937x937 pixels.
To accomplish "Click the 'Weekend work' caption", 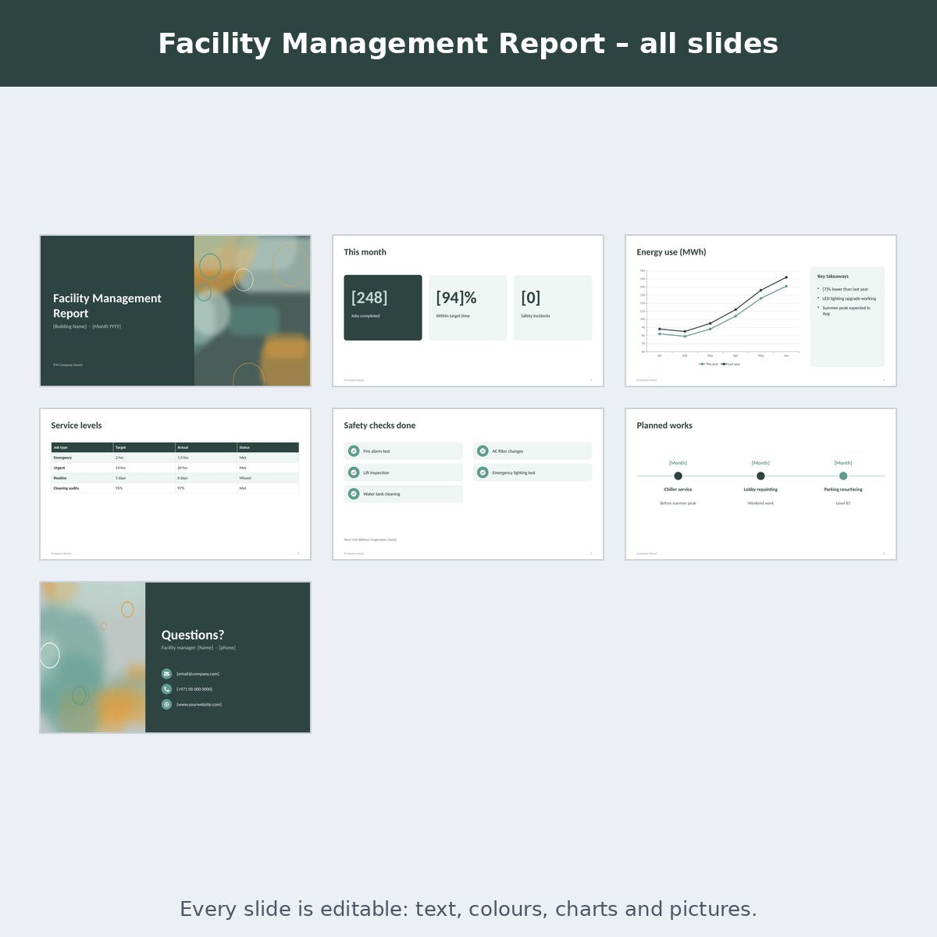I will point(761,504).
